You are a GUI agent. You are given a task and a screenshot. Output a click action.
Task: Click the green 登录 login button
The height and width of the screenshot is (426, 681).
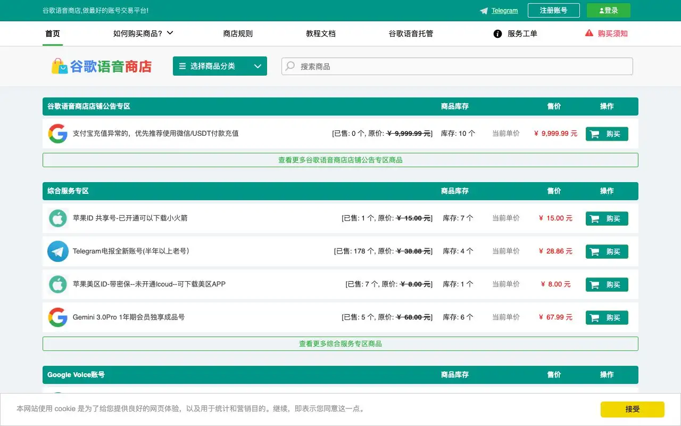point(609,11)
